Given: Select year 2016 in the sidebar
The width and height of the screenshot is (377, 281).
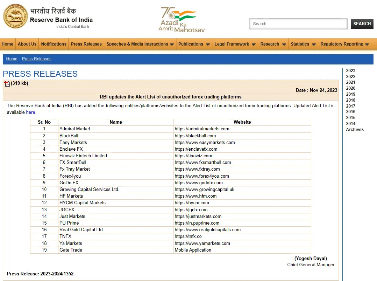Looking at the screenshot, I should [350, 112].
